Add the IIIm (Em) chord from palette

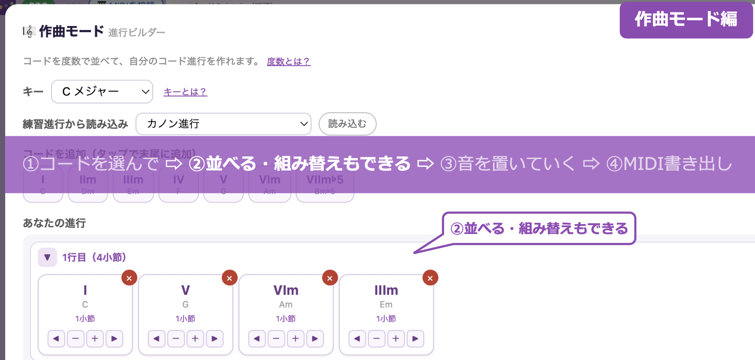pyautogui.click(x=133, y=185)
